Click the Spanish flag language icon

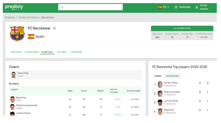[x=160, y=7]
